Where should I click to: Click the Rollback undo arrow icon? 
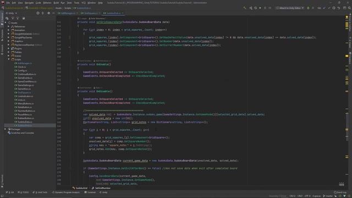339,8
